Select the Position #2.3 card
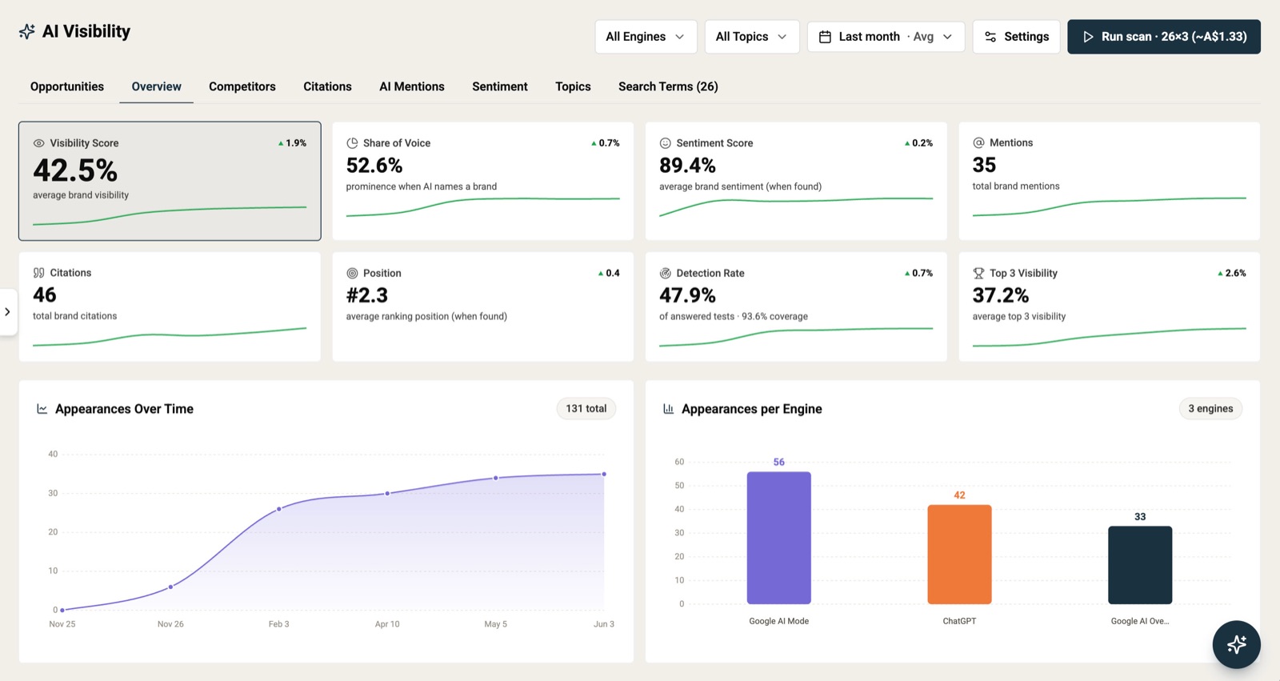 (483, 306)
